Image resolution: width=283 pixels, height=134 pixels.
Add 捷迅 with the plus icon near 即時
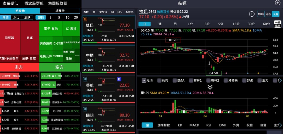252,14
